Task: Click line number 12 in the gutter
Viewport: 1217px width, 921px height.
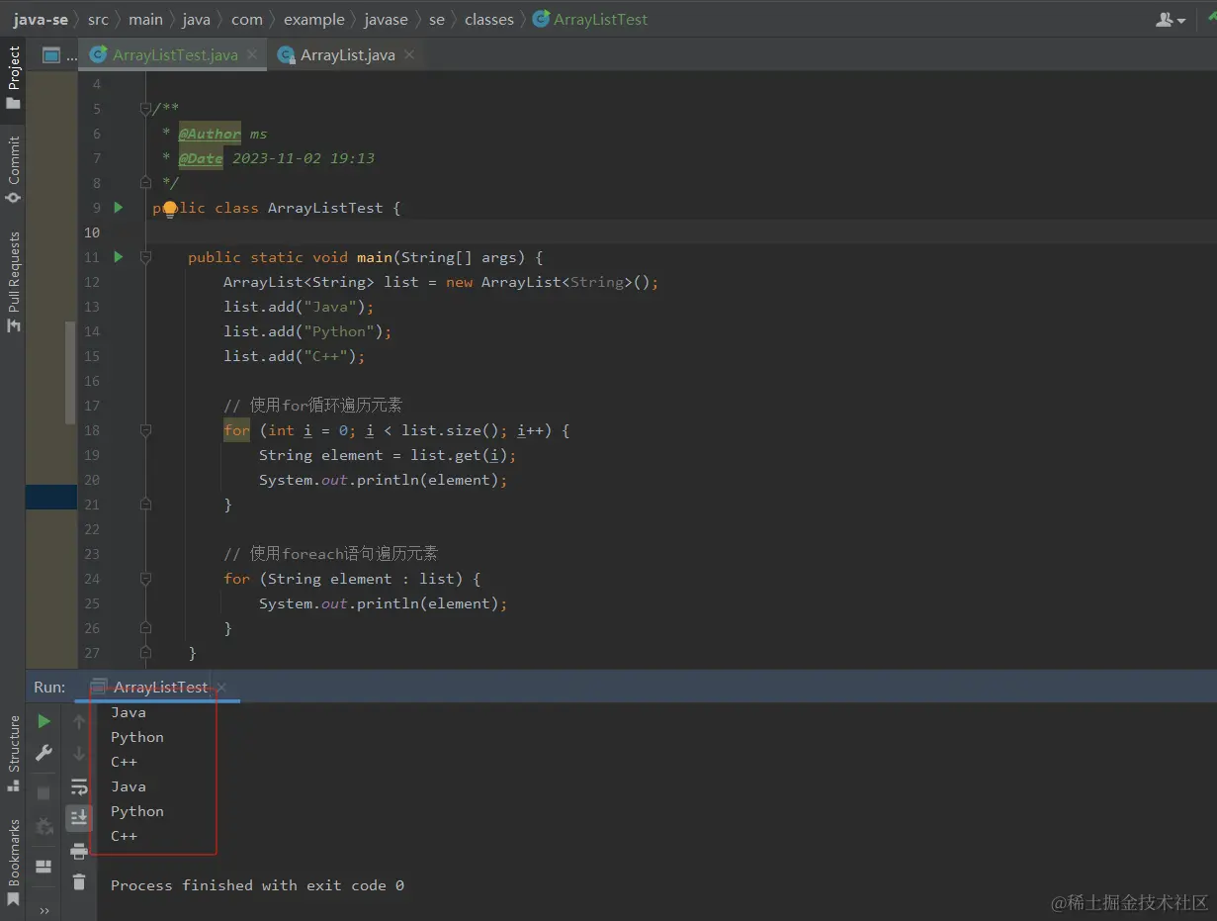Action: click(x=92, y=282)
